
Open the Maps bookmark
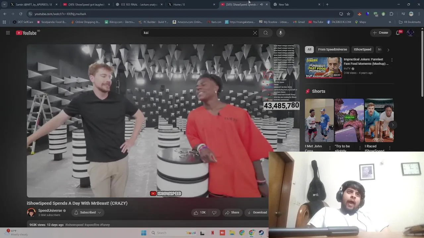pyautogui.click(x=360, y=22)
